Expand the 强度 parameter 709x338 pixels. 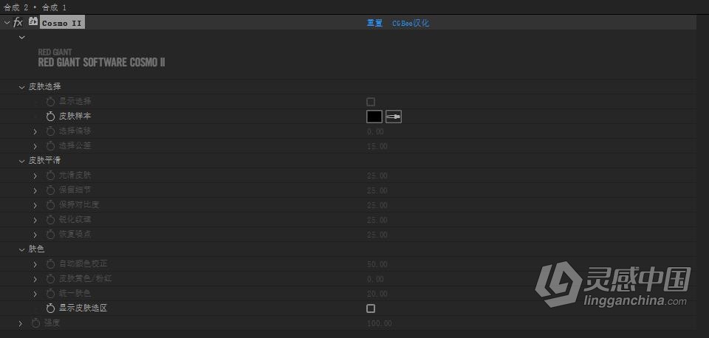(21, 323)
